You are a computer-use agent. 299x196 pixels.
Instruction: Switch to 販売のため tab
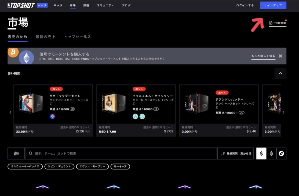17,37
